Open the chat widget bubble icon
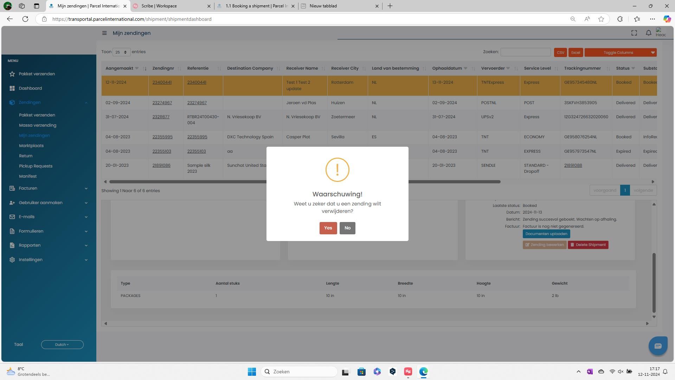Viewport: 675px width, 380px height. [x=657, y=346]
